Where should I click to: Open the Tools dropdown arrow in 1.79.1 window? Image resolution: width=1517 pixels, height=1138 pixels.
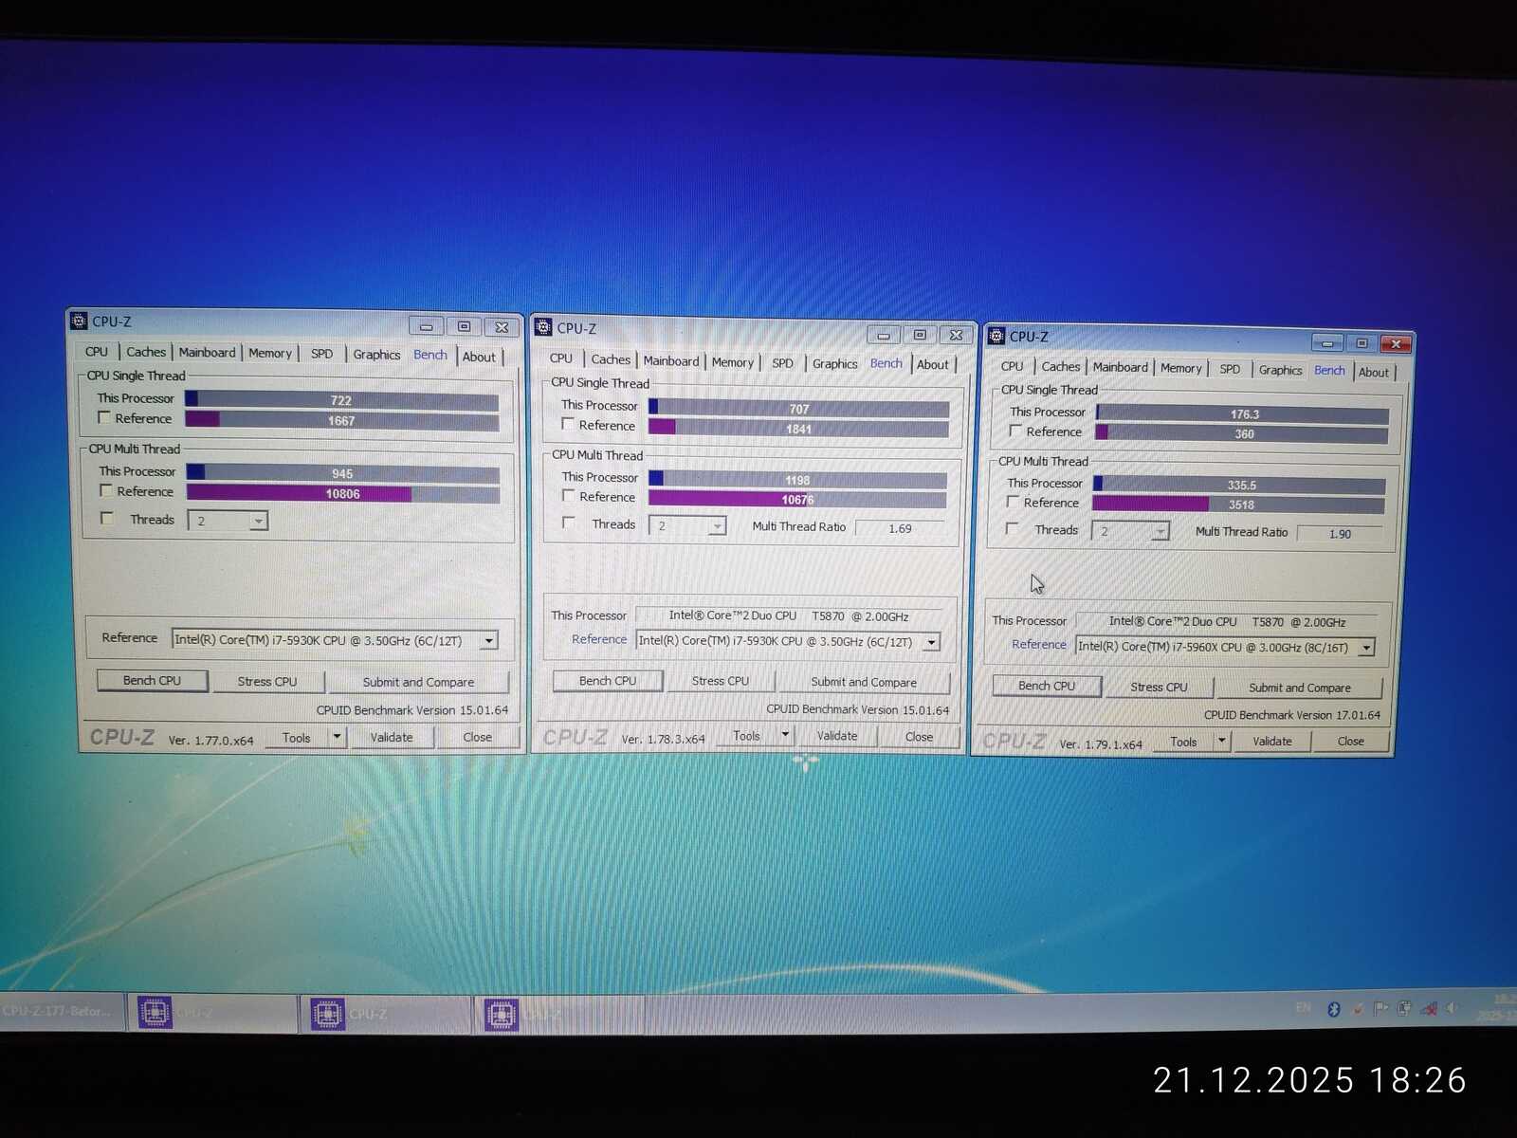pyautogui.click(x=1222, y=741)
